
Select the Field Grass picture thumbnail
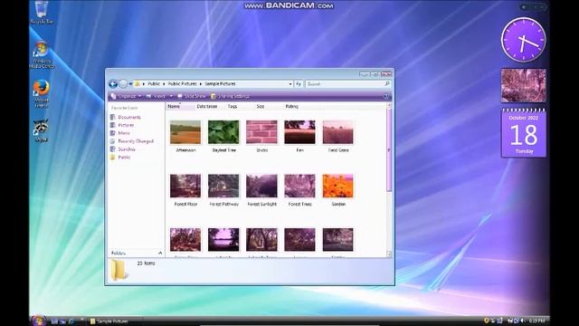point(337,132)
